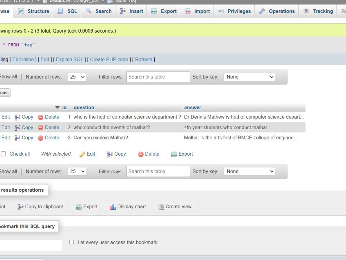
Task: Open the Tracking tab
Action: [x=318, y=11]
